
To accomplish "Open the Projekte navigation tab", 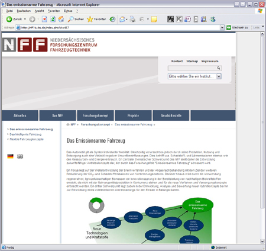I will pos(133,115).
